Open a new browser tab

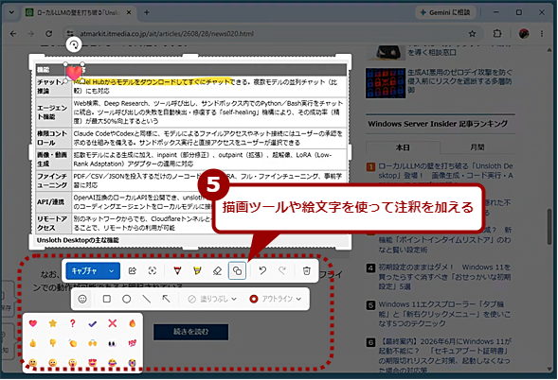click(147, 12)
